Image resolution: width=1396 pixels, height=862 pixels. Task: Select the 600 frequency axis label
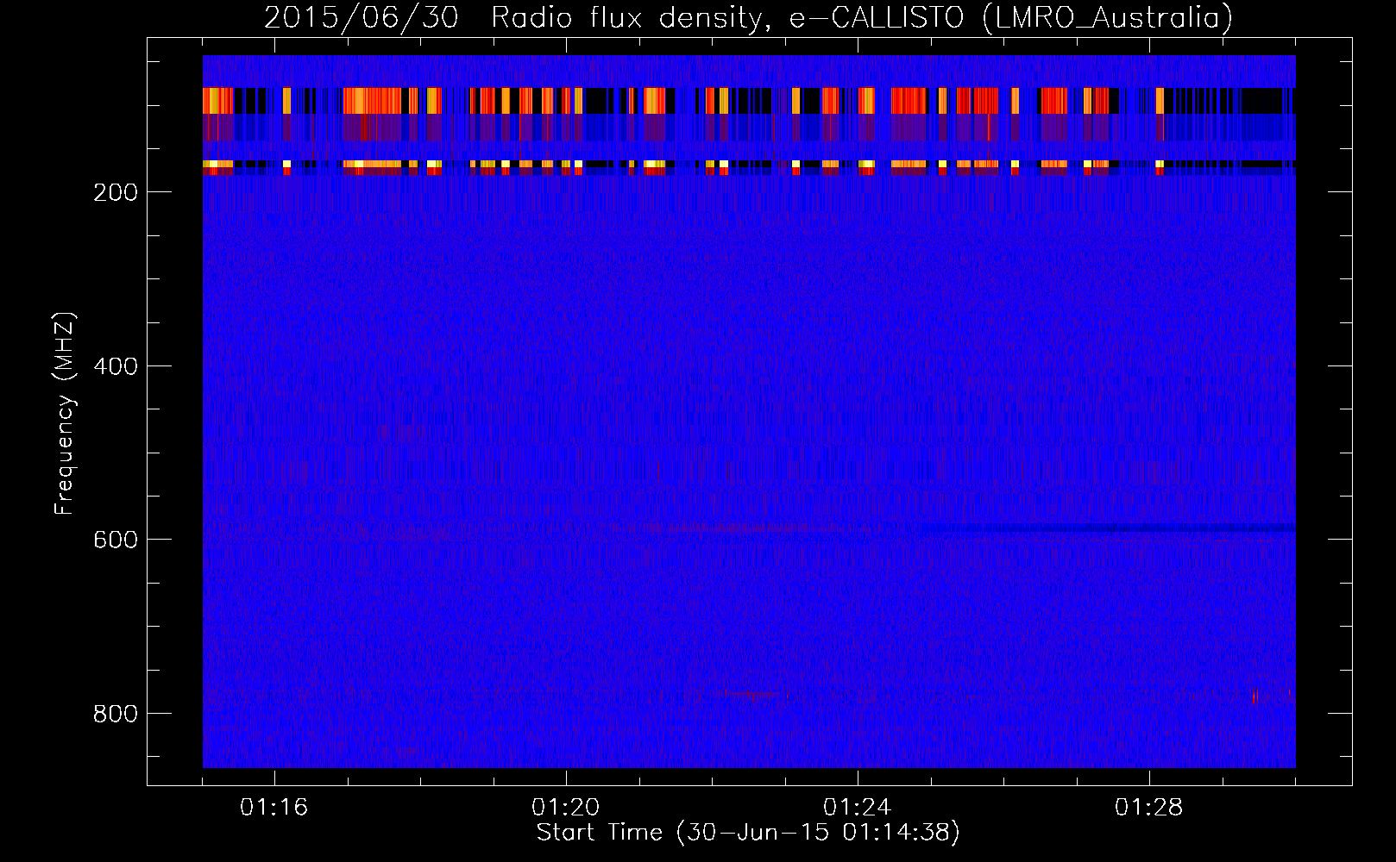[x=115, y=540]
